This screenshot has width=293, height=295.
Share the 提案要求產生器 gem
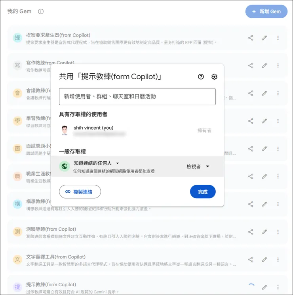click(x=251, y=38)
